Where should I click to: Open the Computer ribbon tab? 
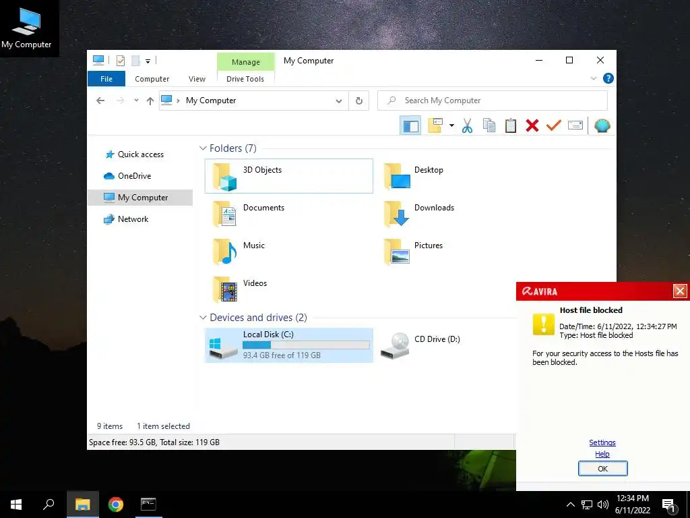point(152,79)
